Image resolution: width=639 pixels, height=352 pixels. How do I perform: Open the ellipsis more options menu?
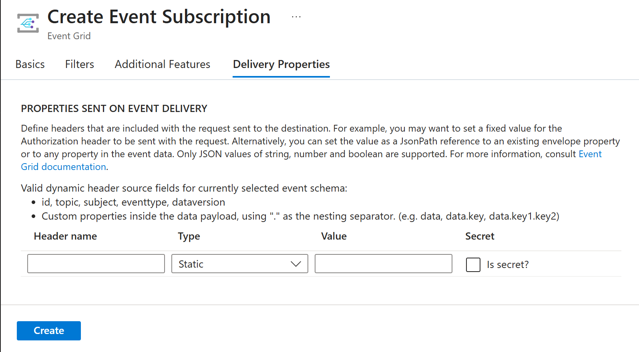coord(296,17)
